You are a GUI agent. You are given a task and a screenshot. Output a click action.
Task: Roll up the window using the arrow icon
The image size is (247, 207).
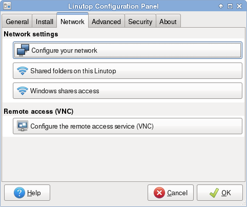[x=221, y=6]
